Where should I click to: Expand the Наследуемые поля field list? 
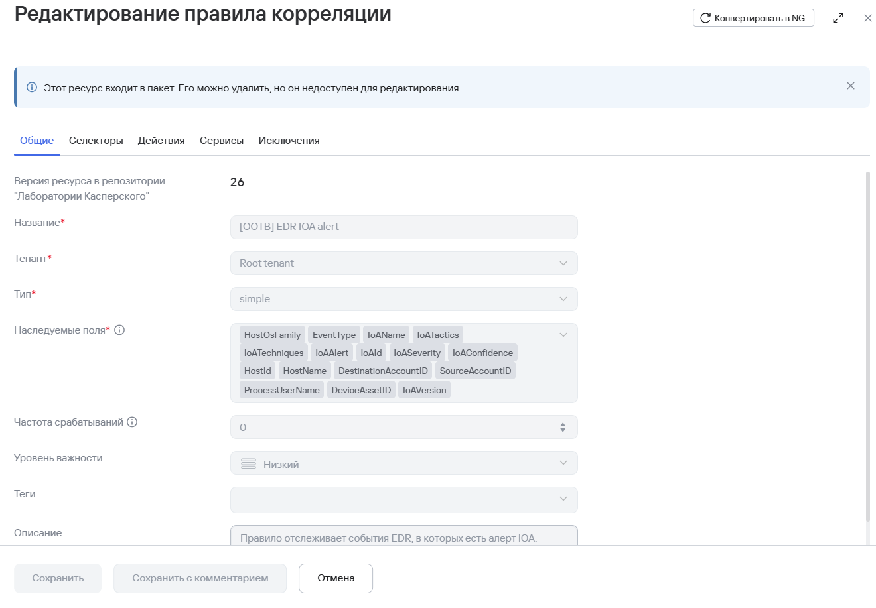563,335
